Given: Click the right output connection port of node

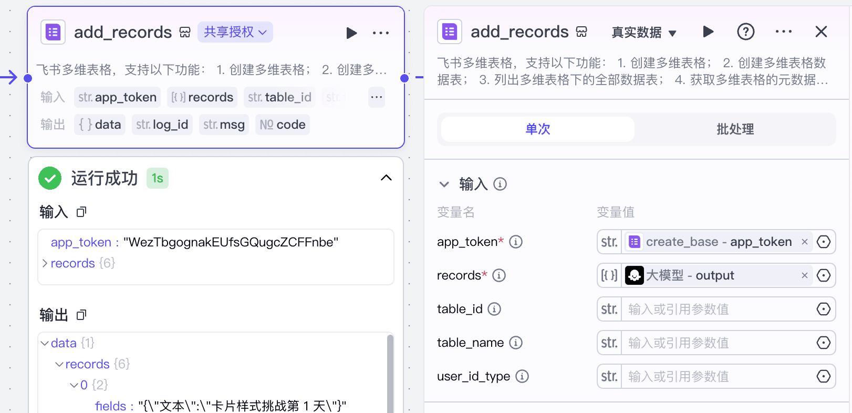Looking at the screenshot, I should 404,78.
